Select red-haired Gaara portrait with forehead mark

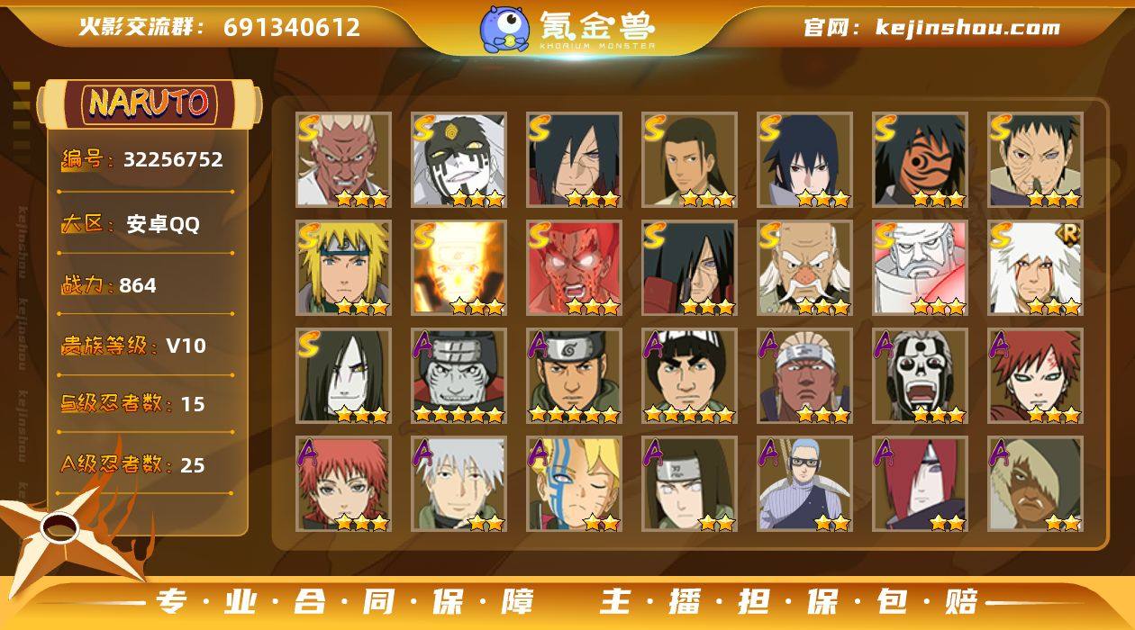click(1035, 375)
